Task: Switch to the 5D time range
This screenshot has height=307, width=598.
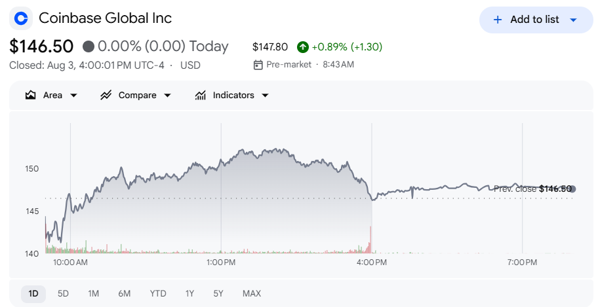Action: tap(63, 294)
